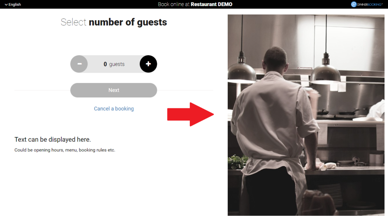Increase guests with the plus button
This screenshot has width=388, height=216.
(148, 64)
